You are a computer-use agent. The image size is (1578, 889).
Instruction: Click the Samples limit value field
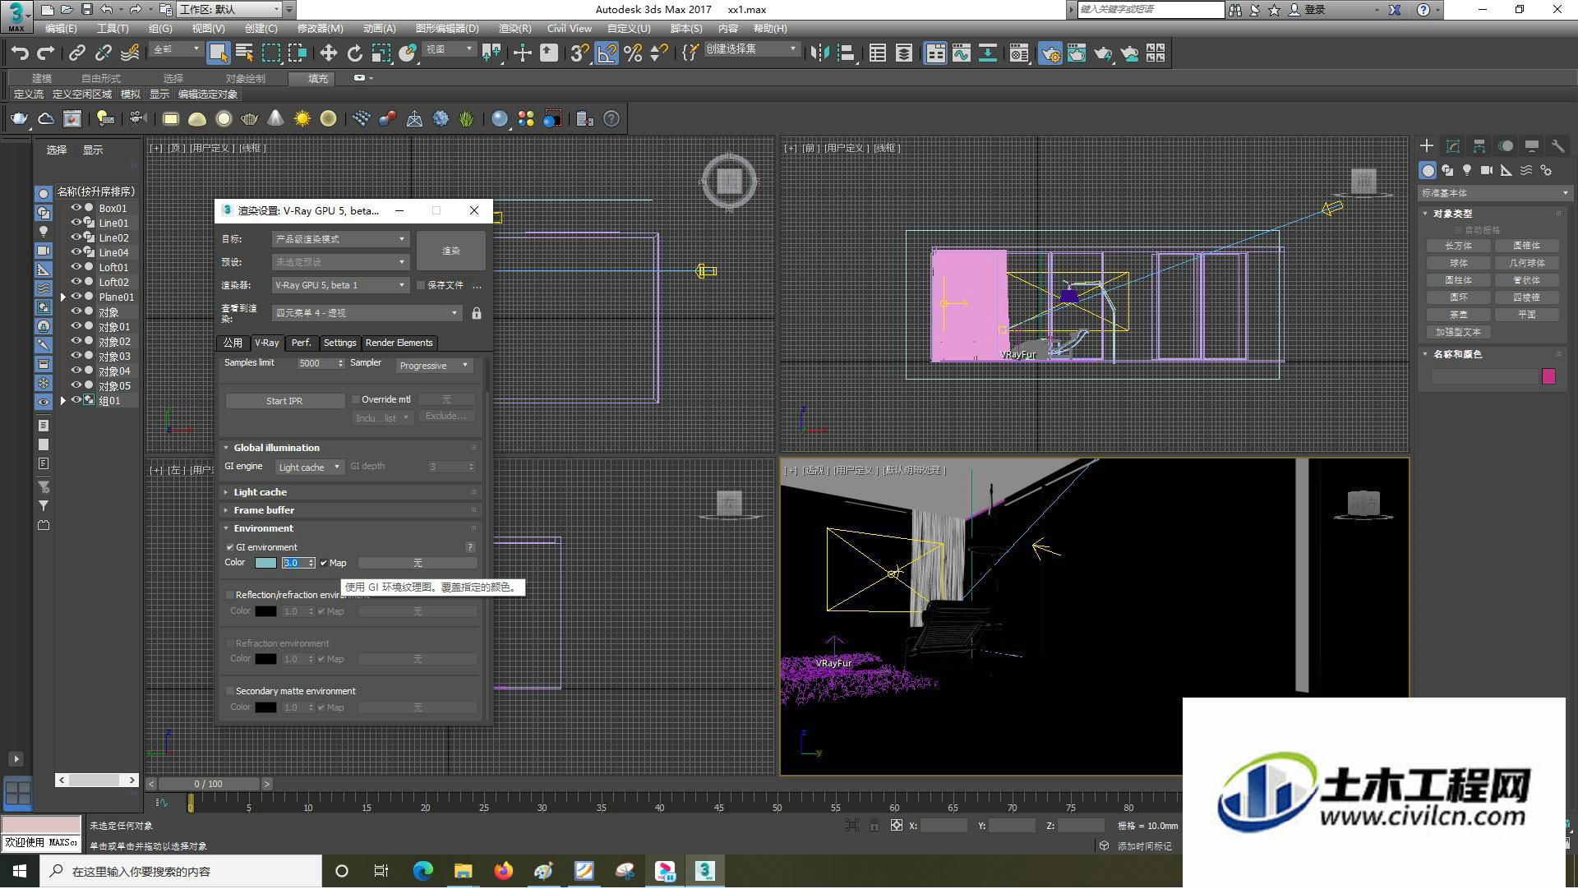[316, 363]
